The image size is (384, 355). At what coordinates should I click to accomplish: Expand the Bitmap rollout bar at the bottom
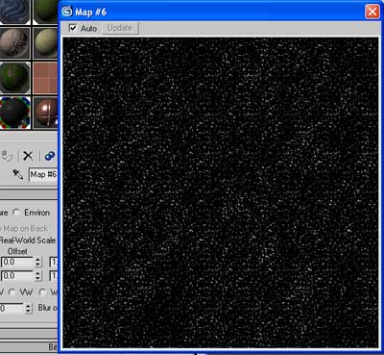(29, 347)
